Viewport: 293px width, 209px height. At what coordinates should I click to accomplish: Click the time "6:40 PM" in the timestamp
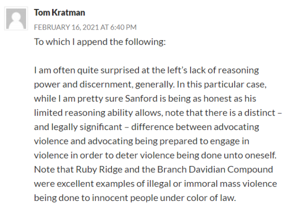123,27
